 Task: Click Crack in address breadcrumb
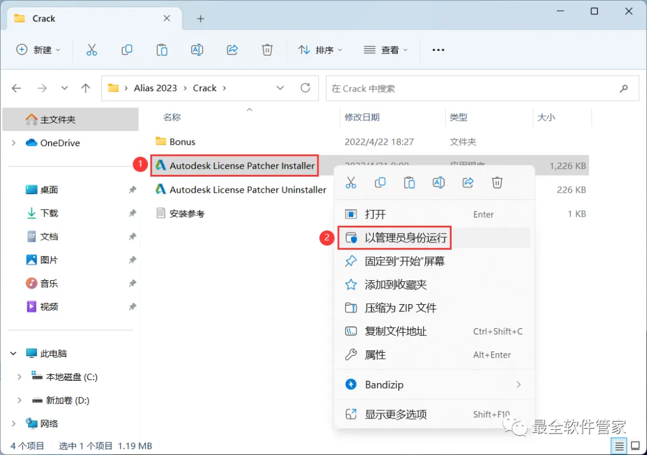[x=205, y=88]
